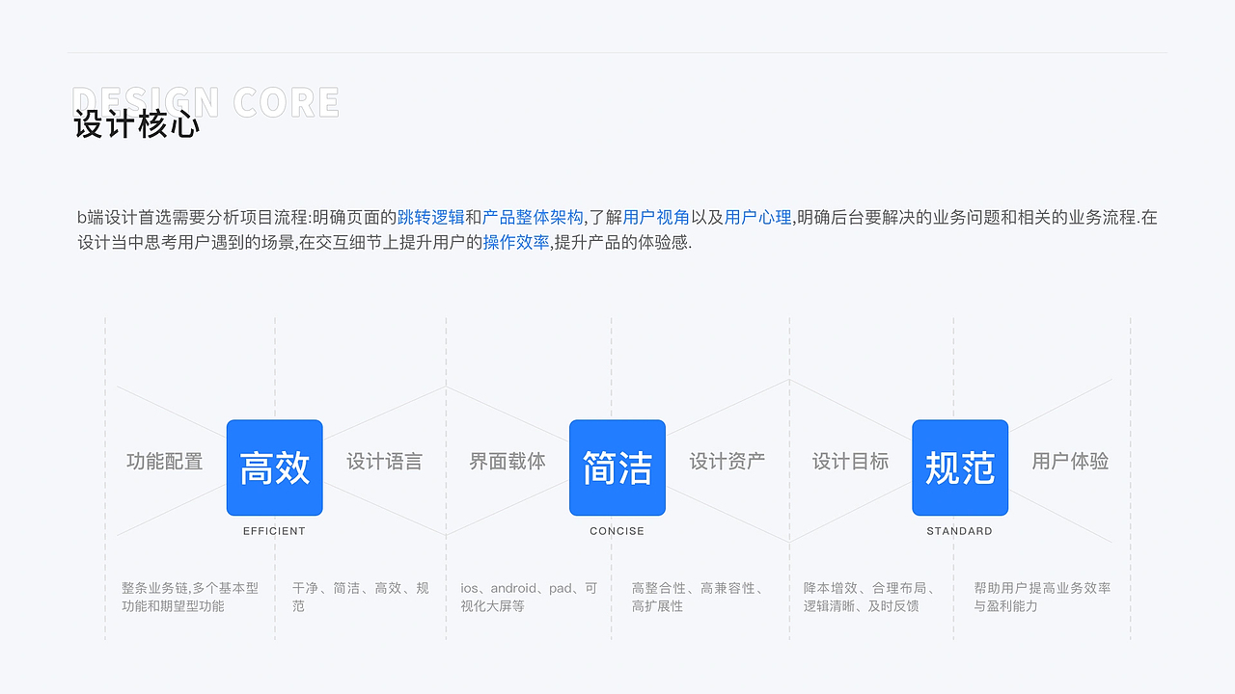Click the EFFICIENT caption
This screenshot has height=694, width=1235.
274,531
